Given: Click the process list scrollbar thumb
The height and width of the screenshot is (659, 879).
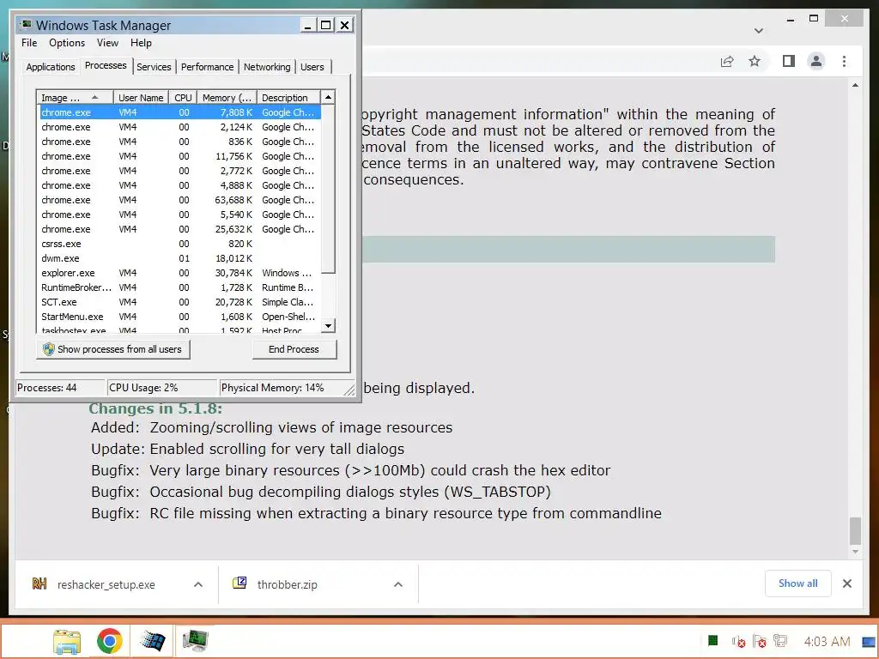Looking at the screenshot, I should [x=329, y=190].
